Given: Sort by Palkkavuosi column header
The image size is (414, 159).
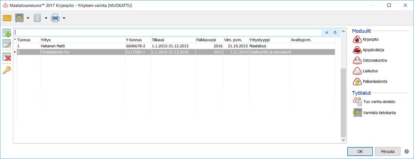Looking at the screenshot, I should (x=209, y=40).
